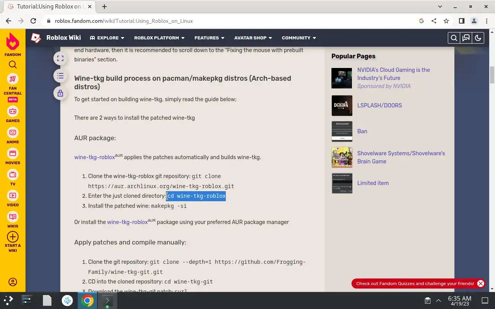Reload the page in Chrome
The width and height of the screenshot is (495, 309).
(33, 21)
